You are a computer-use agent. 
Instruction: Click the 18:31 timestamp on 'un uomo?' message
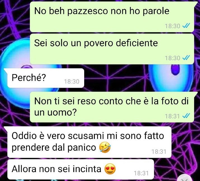pos(172,116)
